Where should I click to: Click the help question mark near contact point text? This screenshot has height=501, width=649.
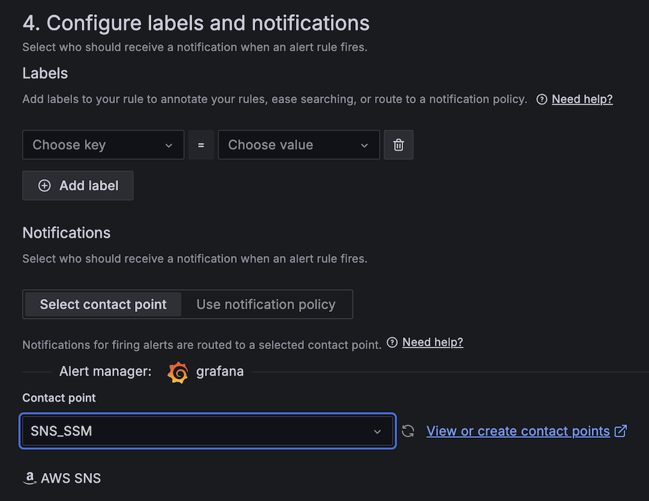coord(392,342)
